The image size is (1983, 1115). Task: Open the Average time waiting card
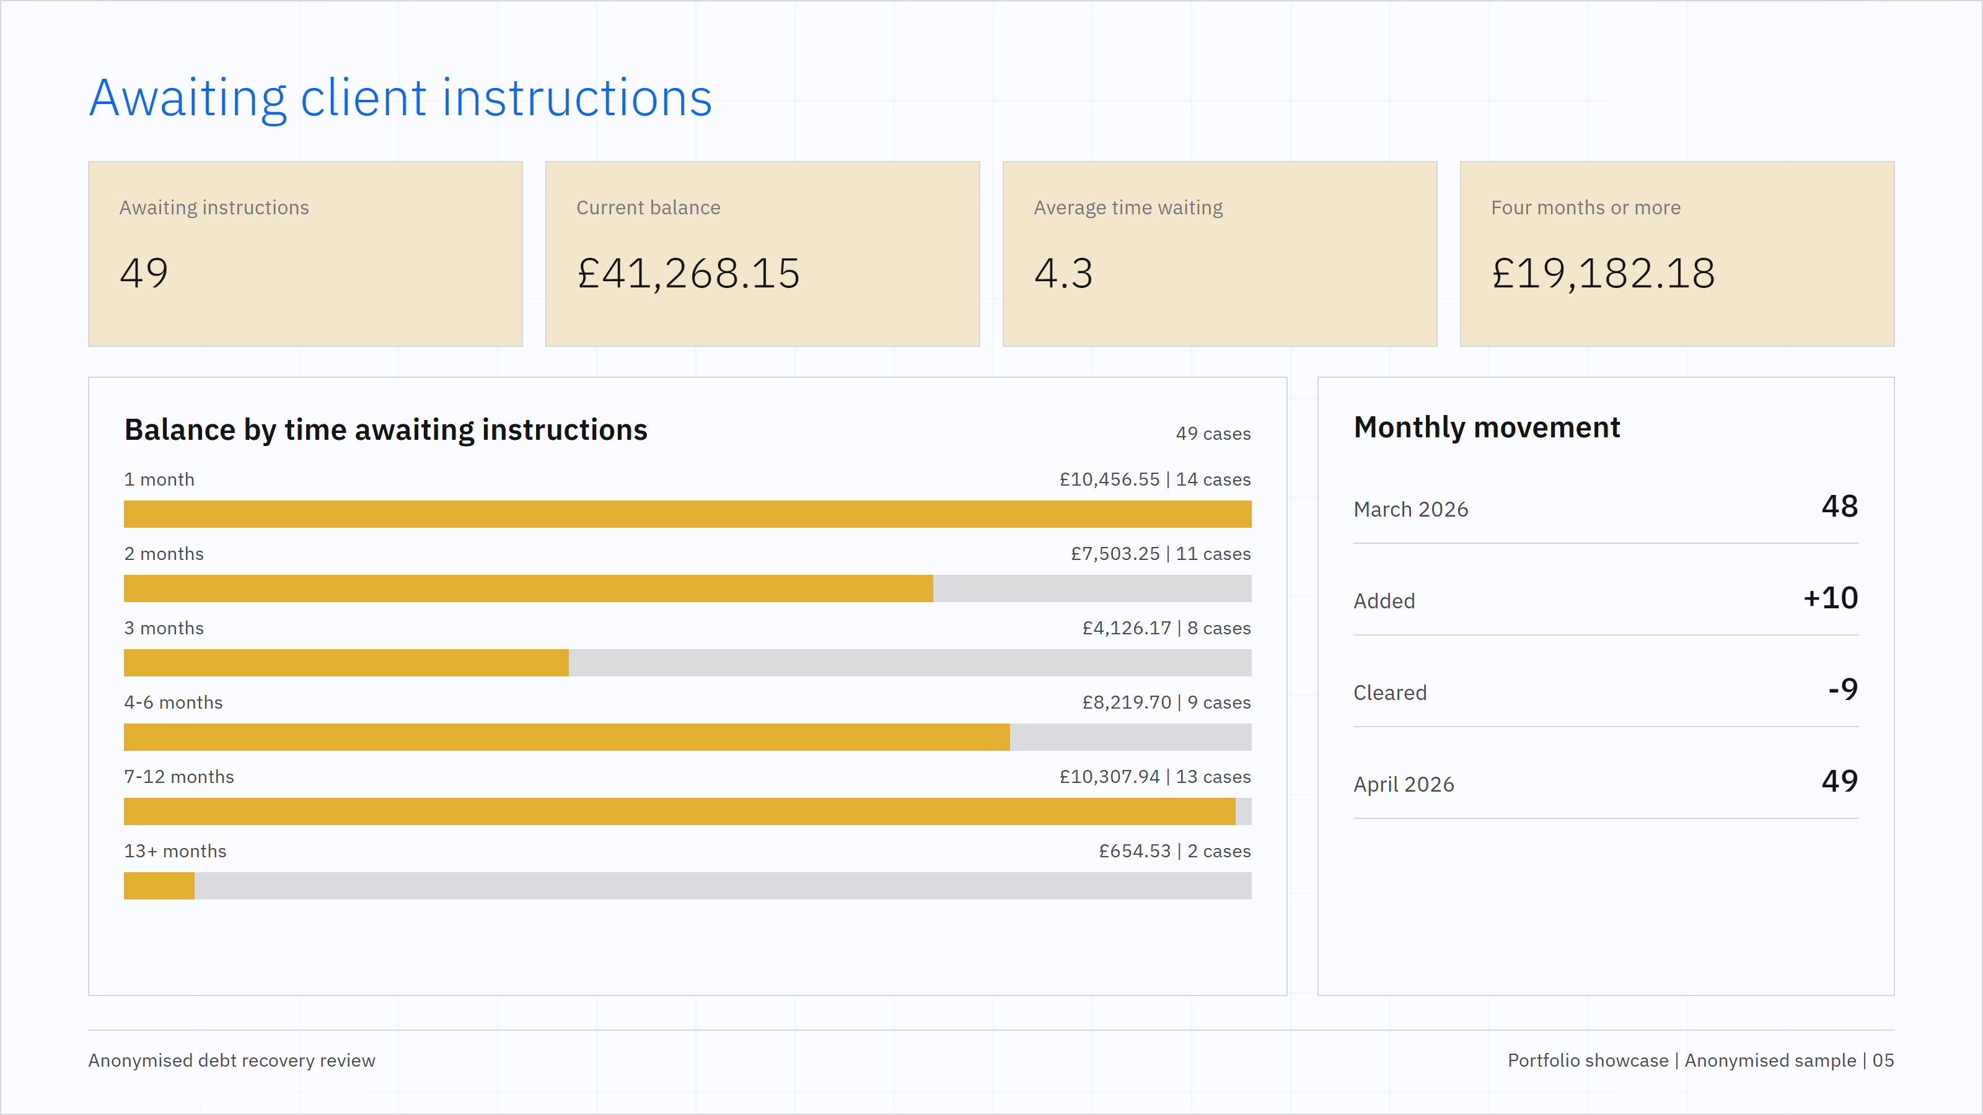(x=1220, y=254)
